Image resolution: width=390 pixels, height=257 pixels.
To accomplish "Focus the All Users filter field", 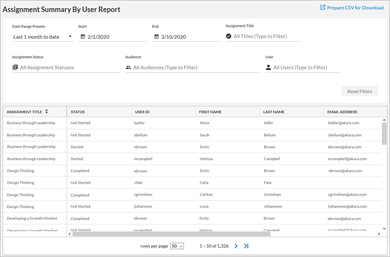I will pos(303,67).
